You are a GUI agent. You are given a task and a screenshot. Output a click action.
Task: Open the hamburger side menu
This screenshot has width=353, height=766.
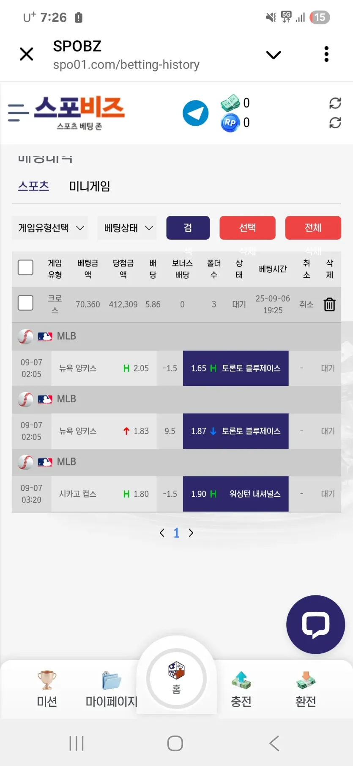[18, 113]
